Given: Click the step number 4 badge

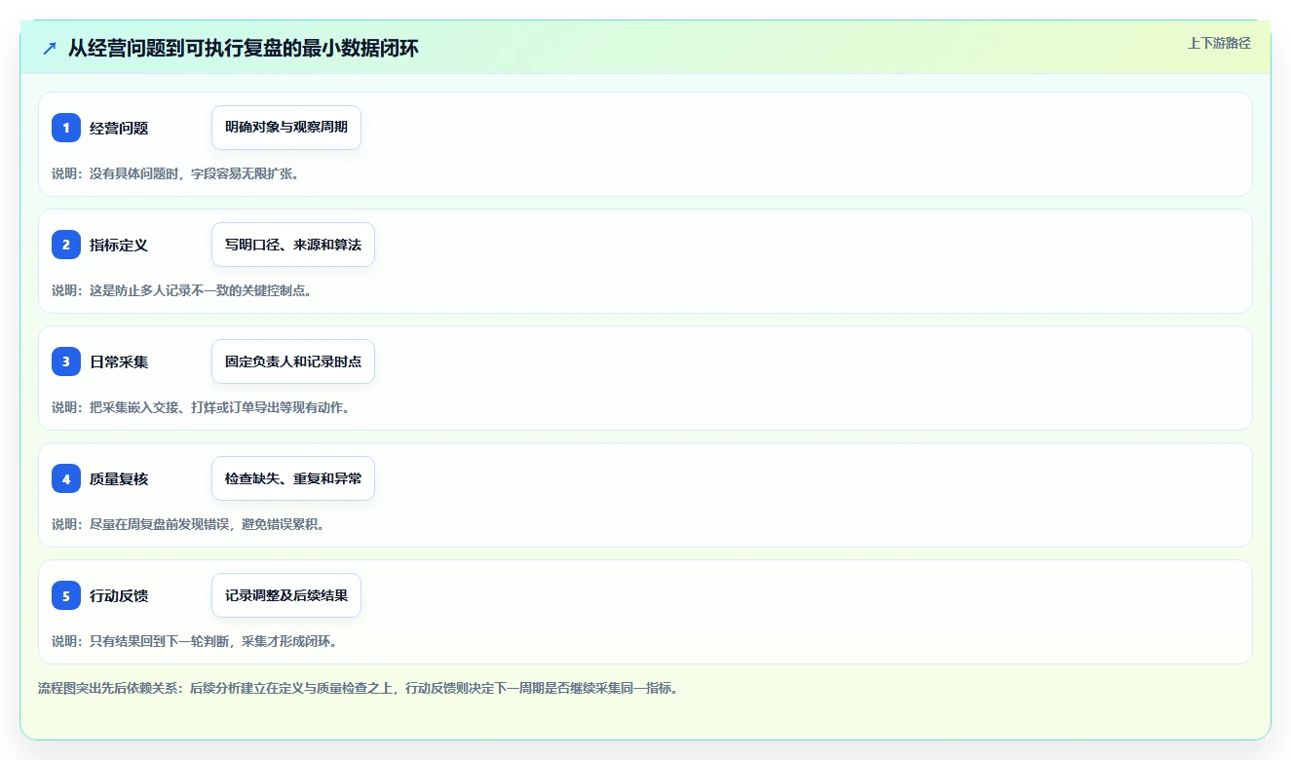Looking at the screenshot, I should [66, 478].
